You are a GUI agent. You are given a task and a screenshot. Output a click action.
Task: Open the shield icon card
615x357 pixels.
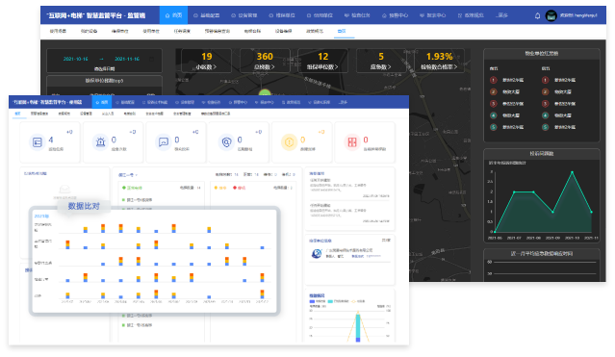click(226, 141)
